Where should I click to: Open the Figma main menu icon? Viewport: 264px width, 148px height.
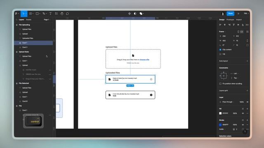[x=16, y=14]
